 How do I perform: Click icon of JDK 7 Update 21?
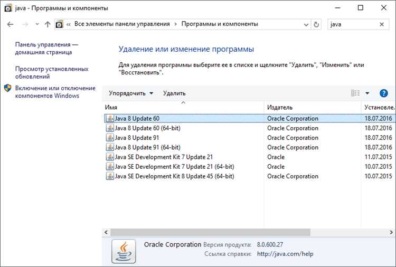pyautogui.click(x=110, y=157)
